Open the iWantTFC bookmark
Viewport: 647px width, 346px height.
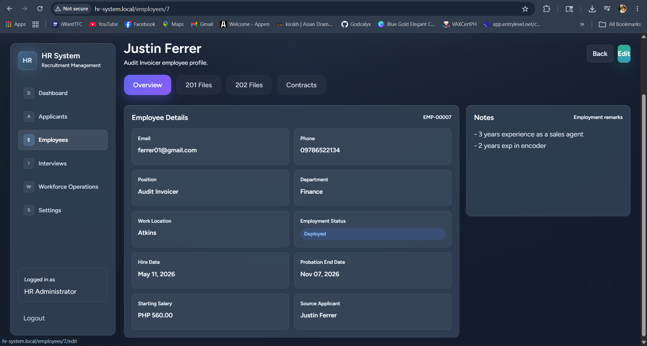tap(67, 24)
